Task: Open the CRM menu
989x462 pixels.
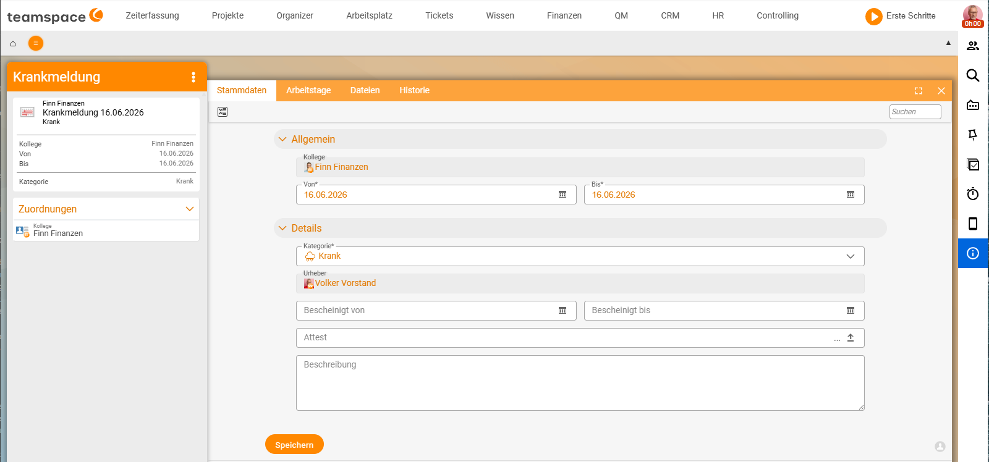Action: (670, 15)
